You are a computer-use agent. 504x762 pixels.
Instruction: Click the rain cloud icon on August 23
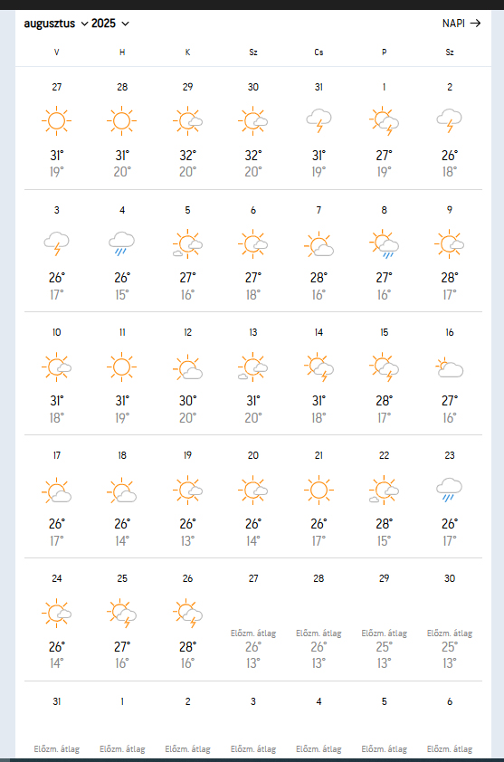point(450,490)
